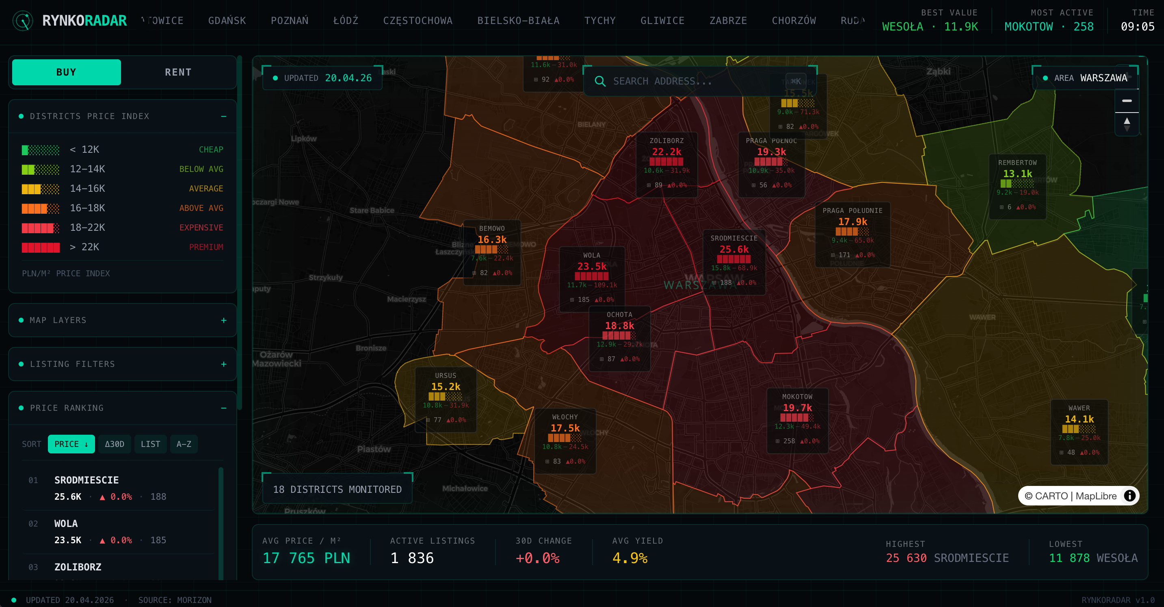Expand the Listing Filters panel
Screen dimensions: 1164x607
(x=223, y=364)
